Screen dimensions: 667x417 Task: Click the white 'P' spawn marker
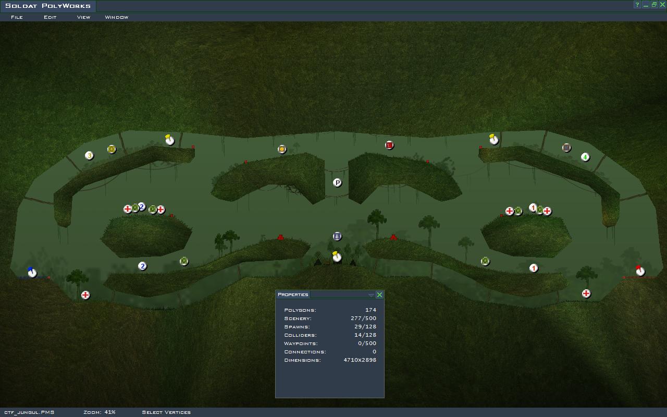click(337, 182)
